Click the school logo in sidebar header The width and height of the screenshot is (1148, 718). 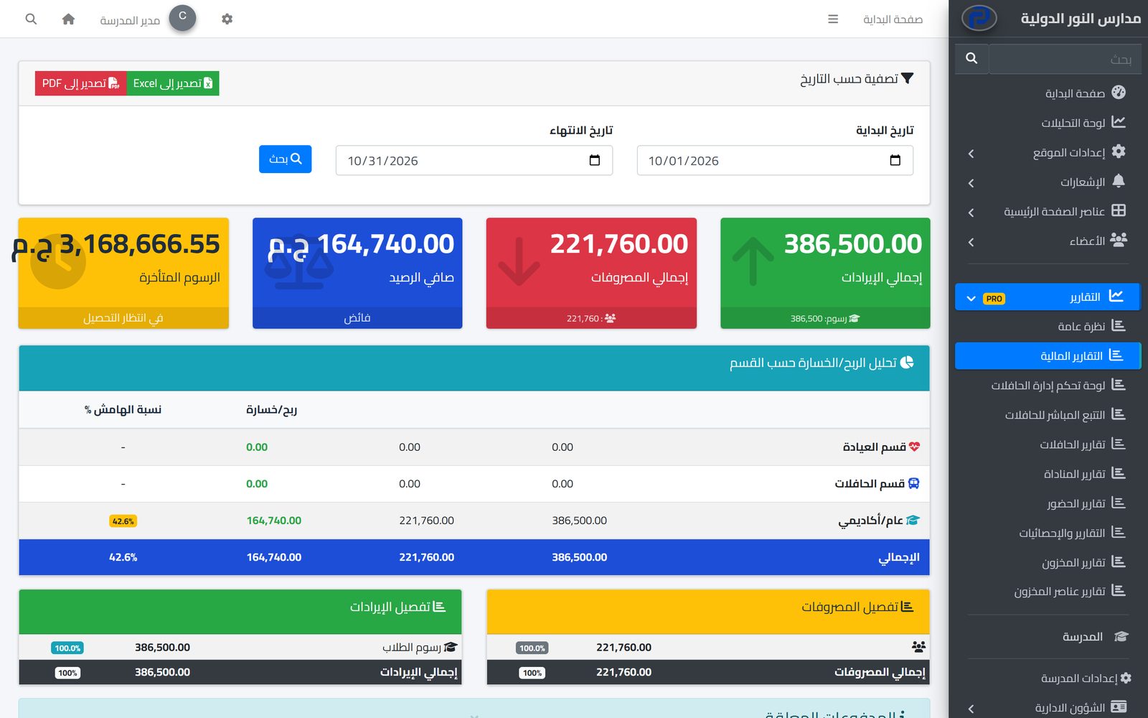click(x=979, y=18)
